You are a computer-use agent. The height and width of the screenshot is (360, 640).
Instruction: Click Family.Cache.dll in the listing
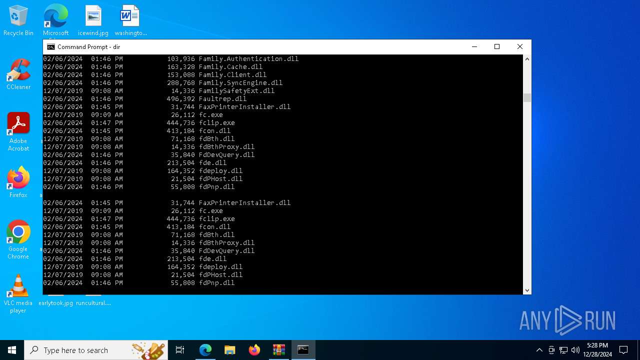pos(230,67)
